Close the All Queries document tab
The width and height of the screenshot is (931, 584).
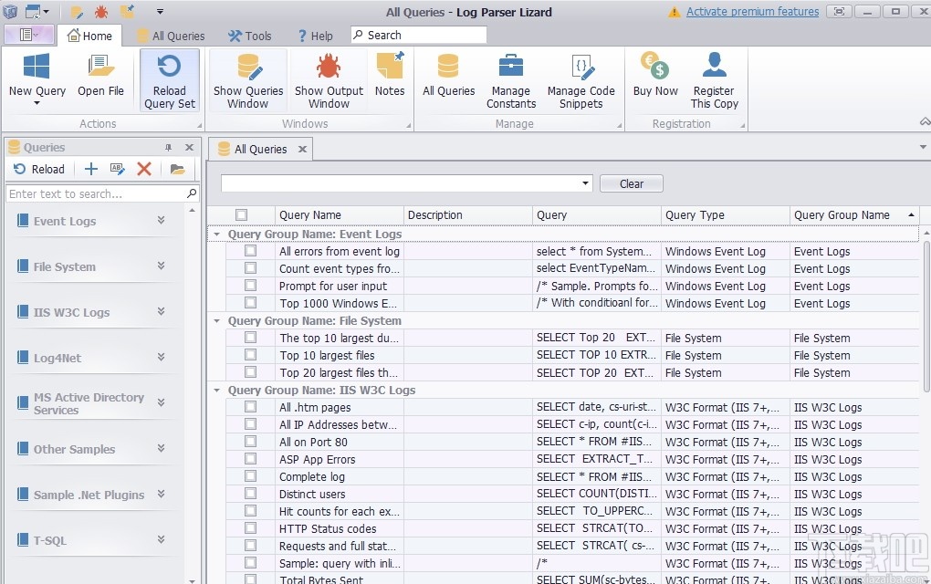pos(302,149)
